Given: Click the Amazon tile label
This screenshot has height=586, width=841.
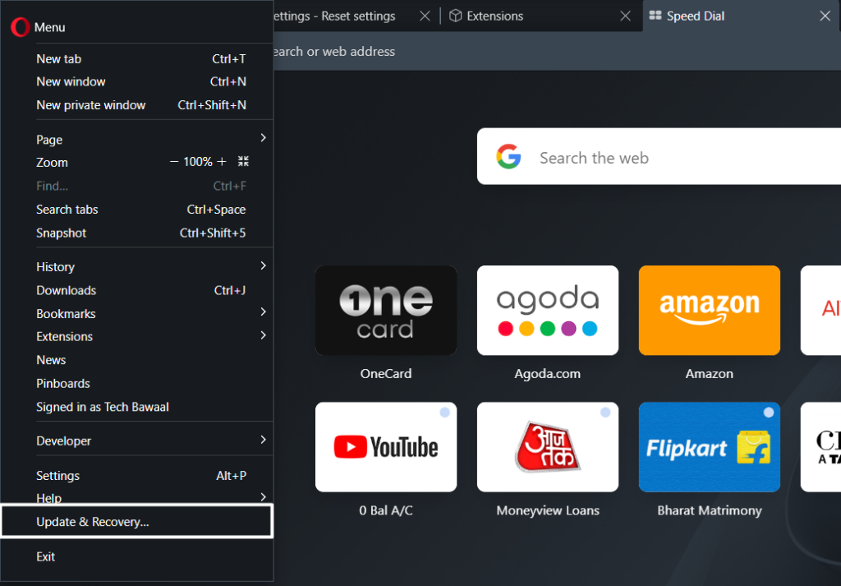Looking at the screenshot, I should pyautogui.click(x=710, y=373).
